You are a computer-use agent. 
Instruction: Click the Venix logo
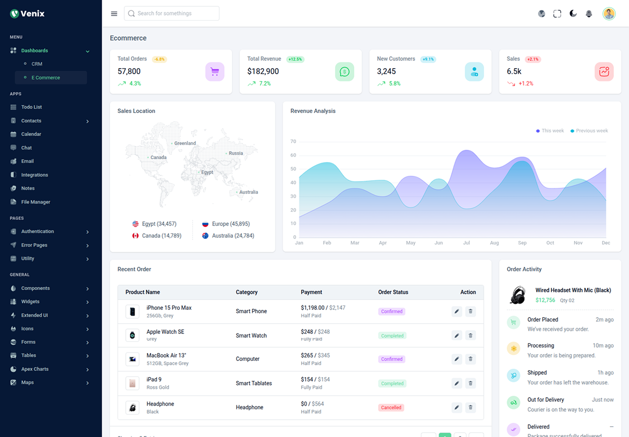[x=27, y=13]
